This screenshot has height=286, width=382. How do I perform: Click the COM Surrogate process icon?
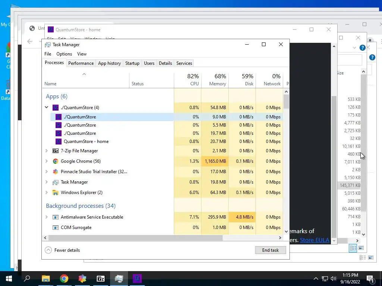[x=56, y=228]
